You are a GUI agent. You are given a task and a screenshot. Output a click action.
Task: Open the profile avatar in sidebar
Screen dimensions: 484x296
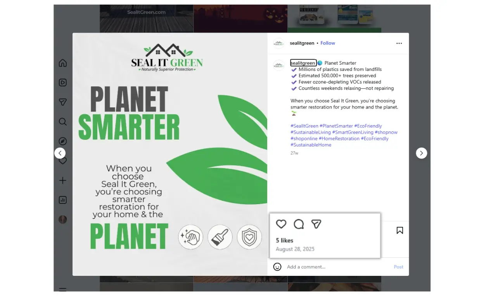pos(63,220)
